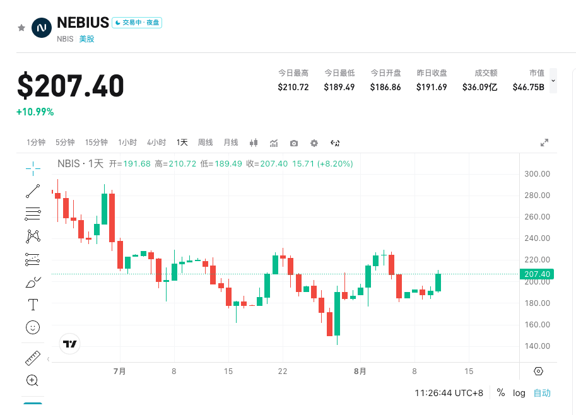Select the trend line drawing tool
Image resolution: width=576 pixels, height=415 pixels.
tap(33, 191)
